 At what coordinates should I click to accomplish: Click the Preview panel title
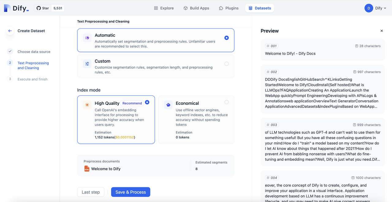(269, 31)
